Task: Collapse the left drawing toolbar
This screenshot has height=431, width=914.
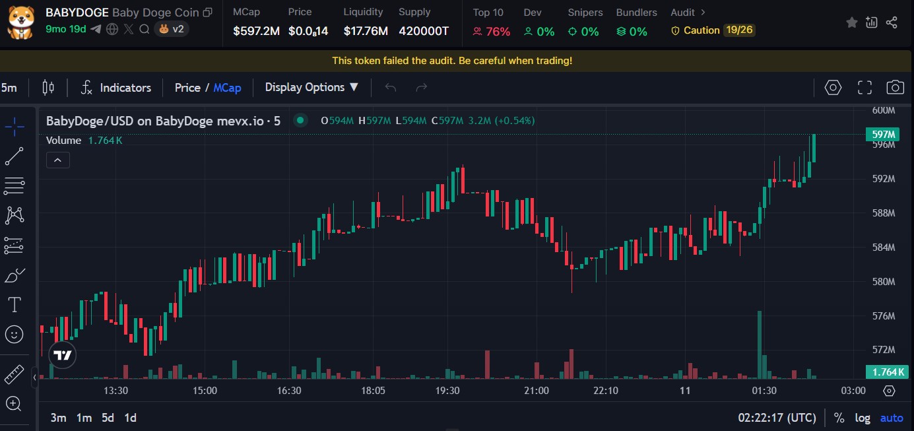Action: [34, 378]
